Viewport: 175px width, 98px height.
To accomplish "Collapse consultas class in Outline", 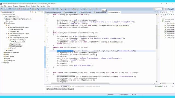I will coord(161,21).
